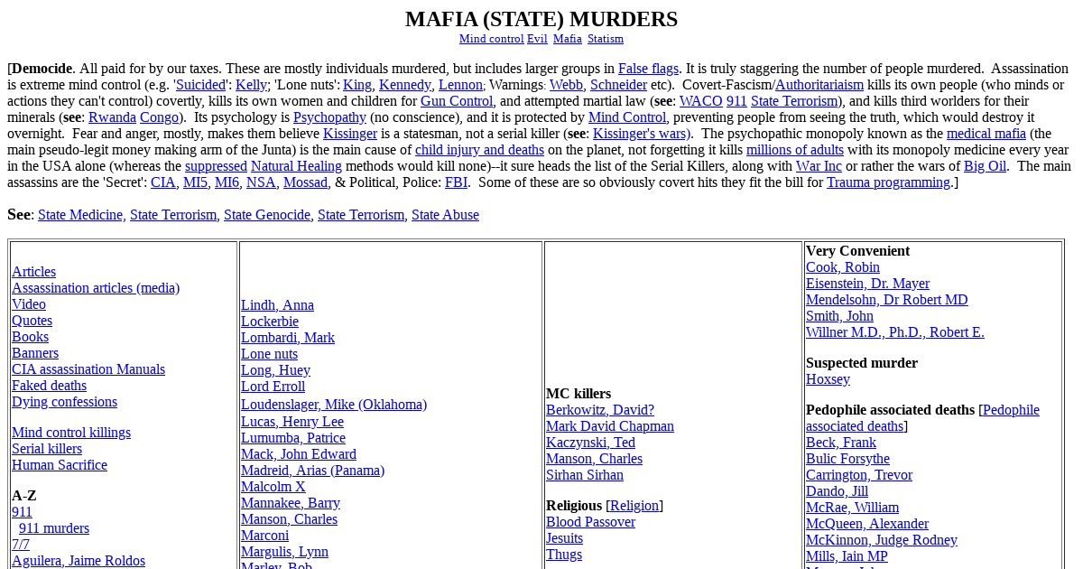Open the Kaczynski, Ted link
1083x569 pixels.
[x=590, y=443]
